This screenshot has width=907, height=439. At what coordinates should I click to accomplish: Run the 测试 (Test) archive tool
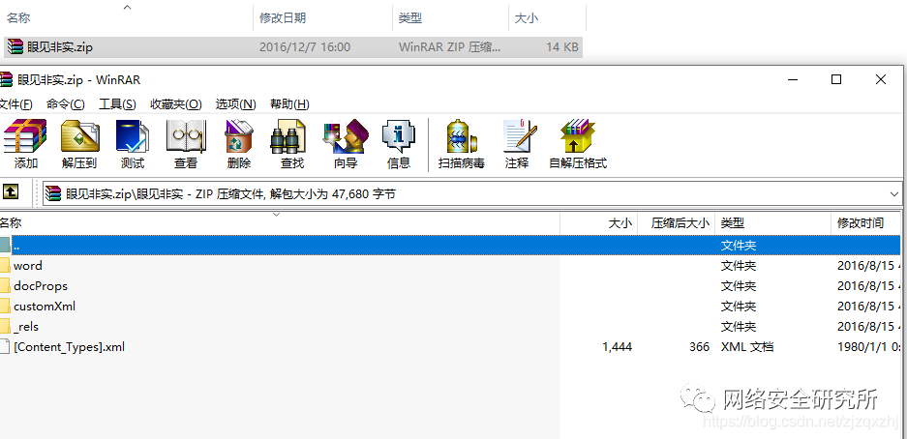pyautogui.click(x=133, y=144)
